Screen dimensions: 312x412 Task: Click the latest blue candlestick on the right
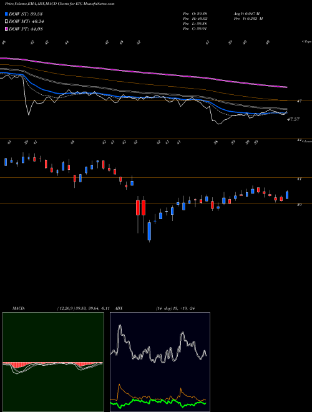[x=287, y=195]
